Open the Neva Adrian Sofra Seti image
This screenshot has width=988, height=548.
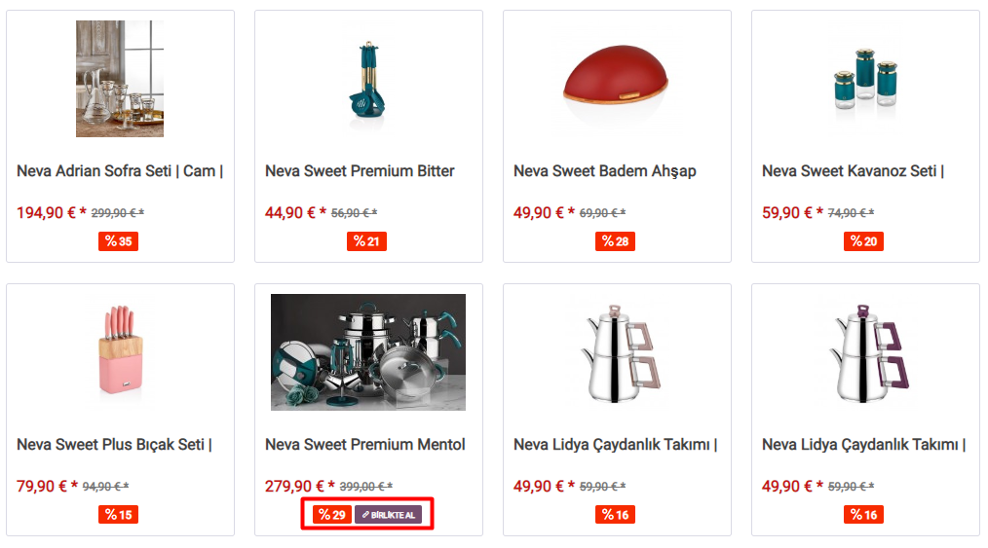click(x=120, y=79)
